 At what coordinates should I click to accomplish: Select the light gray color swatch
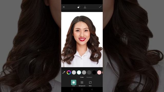point(84,72)
